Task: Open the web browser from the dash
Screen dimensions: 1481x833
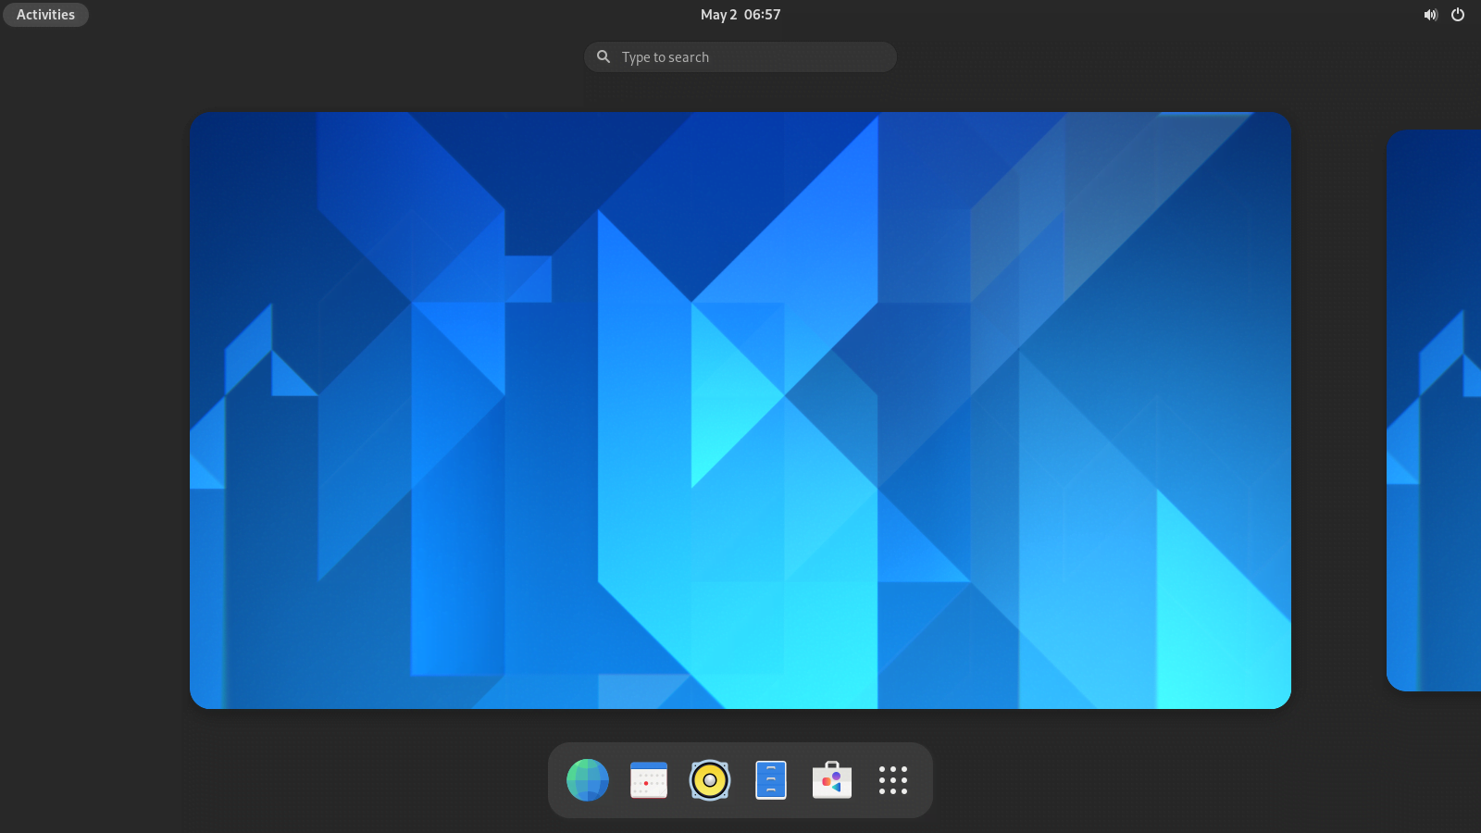Action: 588,780
